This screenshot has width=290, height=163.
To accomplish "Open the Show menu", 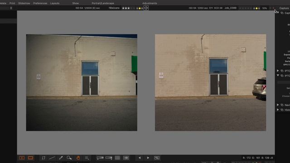I will point(76,3).
